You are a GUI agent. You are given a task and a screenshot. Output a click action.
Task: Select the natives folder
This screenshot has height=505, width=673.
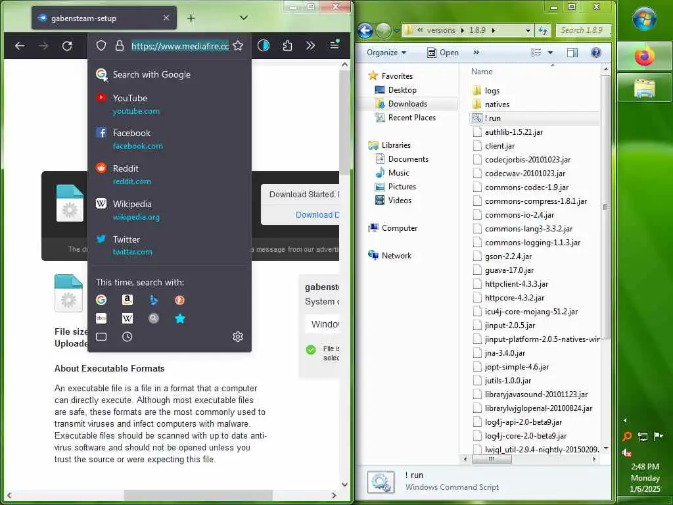pyautogui.click(x=497, y=105)
